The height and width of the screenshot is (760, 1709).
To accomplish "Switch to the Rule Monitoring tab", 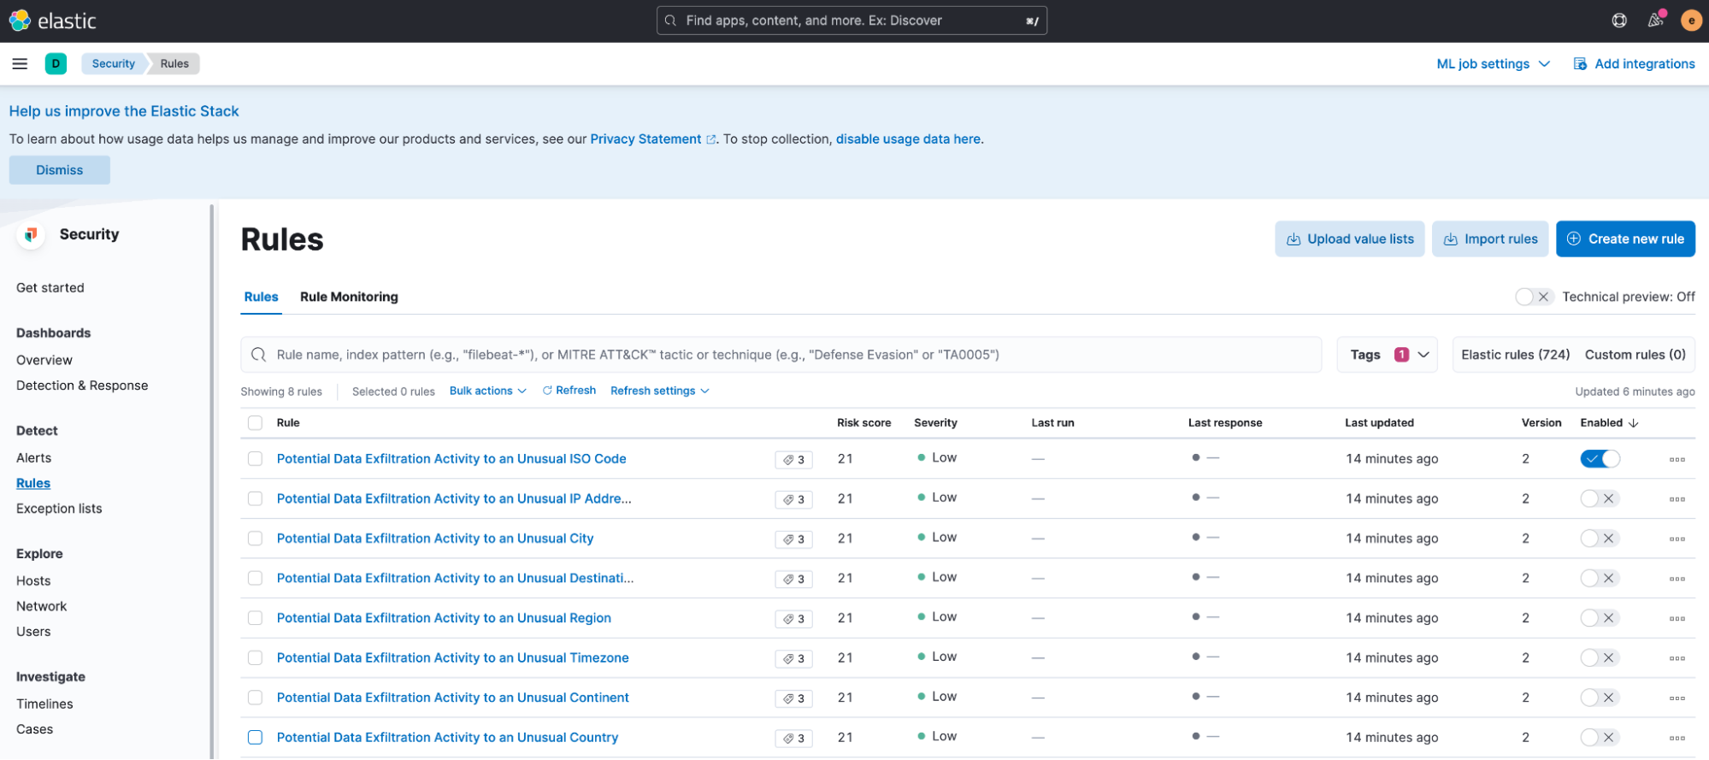I will click(x=349, y=297).
